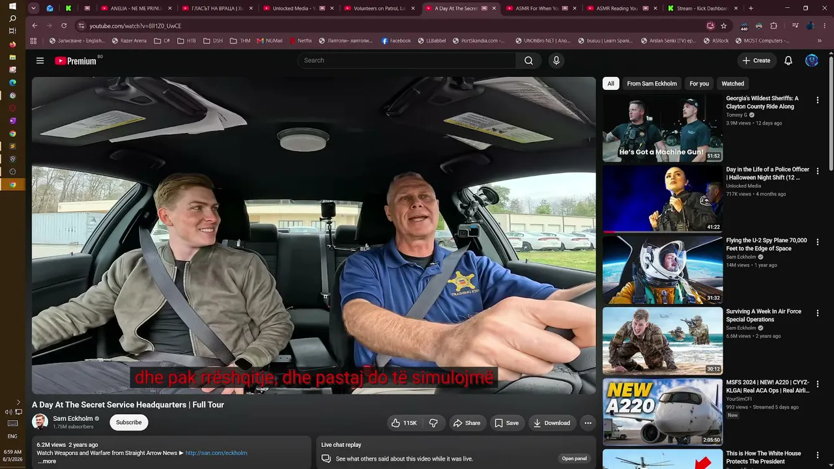The width and height of the screenshot is (834, 469).
Task: Reload the YouTube page
Action: click(x=64, y=25)
